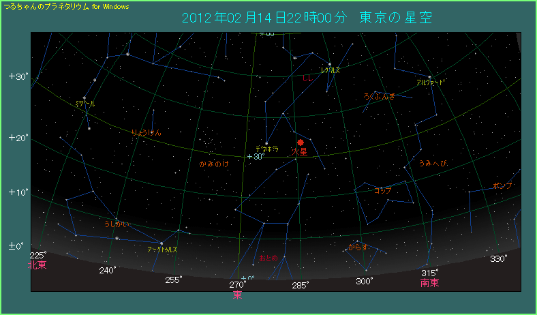Viewport: 537px width, 315px height.
Task: Click the date and time title text
Action: pos(307,16)
